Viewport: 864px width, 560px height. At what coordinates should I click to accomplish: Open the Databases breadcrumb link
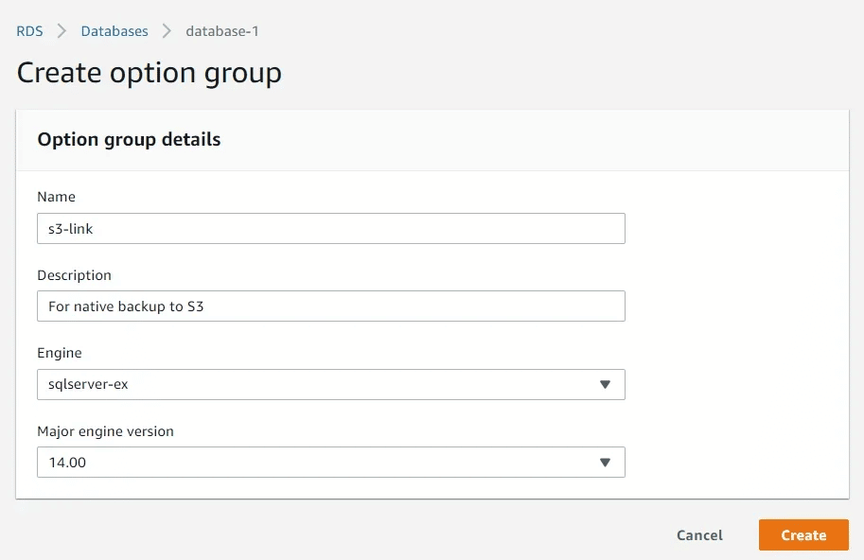[x=115, y=31]
